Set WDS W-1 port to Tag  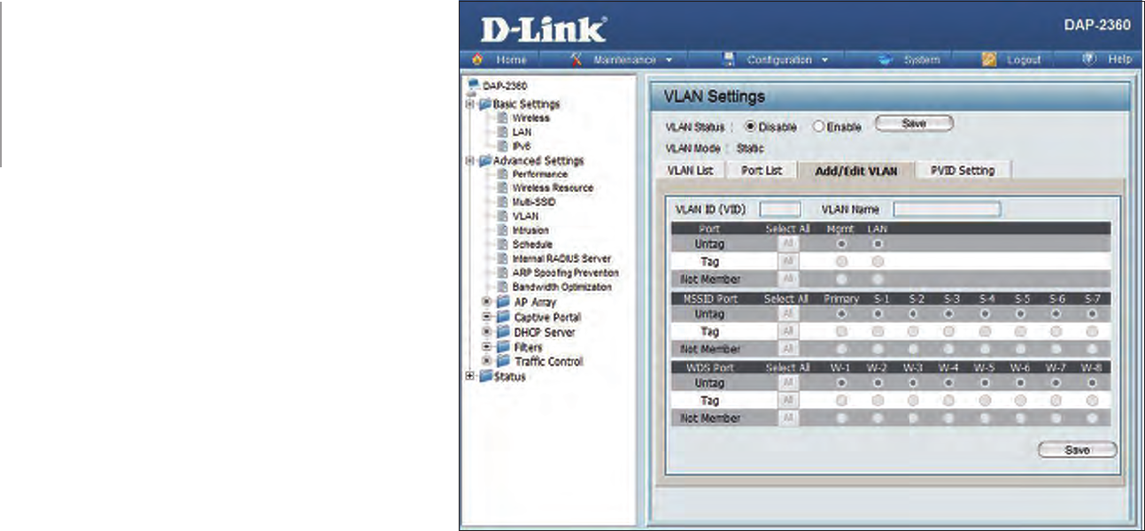point(841,400)
